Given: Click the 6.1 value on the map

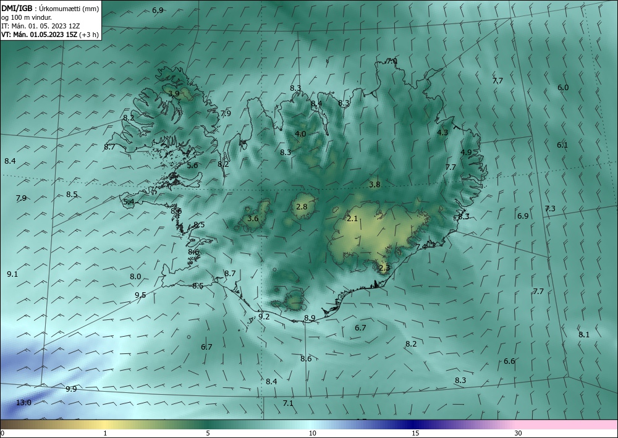Looking at the screenshot, I should point(562,145).
